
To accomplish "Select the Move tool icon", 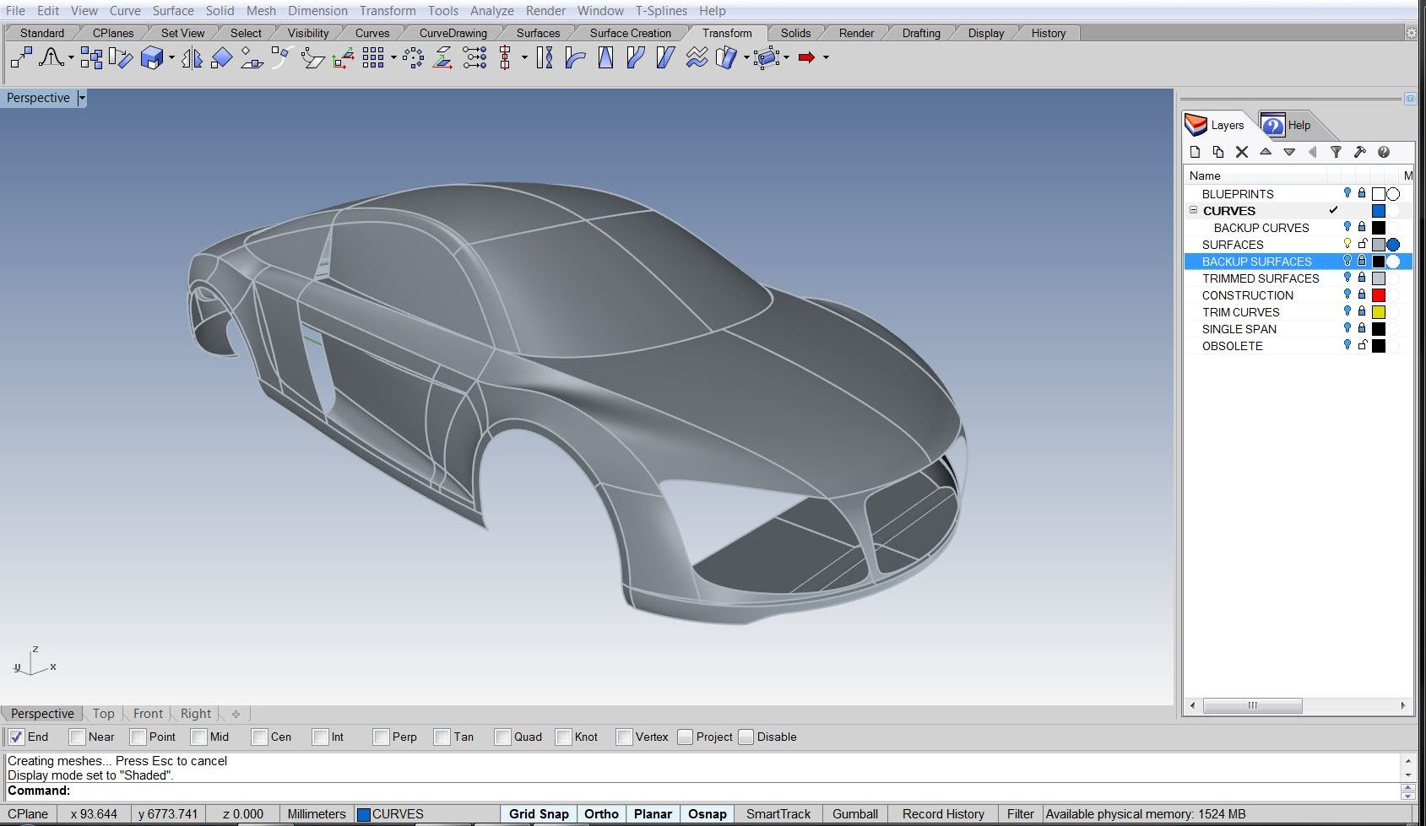I will point(21,57).
